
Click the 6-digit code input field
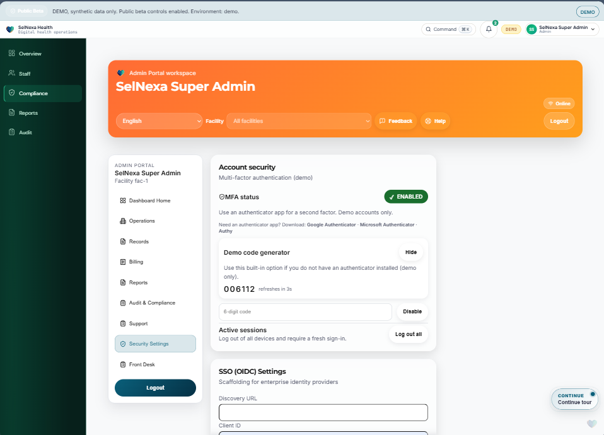[x=305, y=311]
